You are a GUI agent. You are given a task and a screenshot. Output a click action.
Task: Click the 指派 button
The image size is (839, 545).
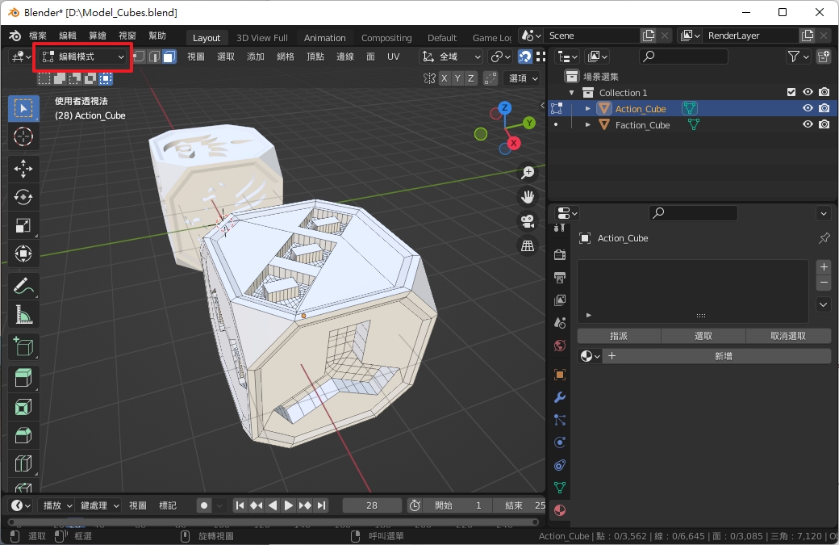[619, 336]
